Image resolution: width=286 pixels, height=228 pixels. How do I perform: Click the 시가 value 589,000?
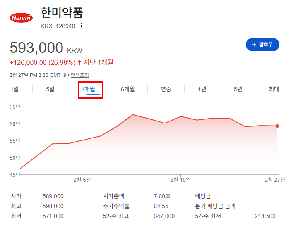[53, 196]
